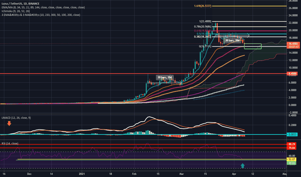The image size is (301, 177).
Task: Click 26.0000 on the price axis
Action: pyautogui.click(x=293, y=8)
